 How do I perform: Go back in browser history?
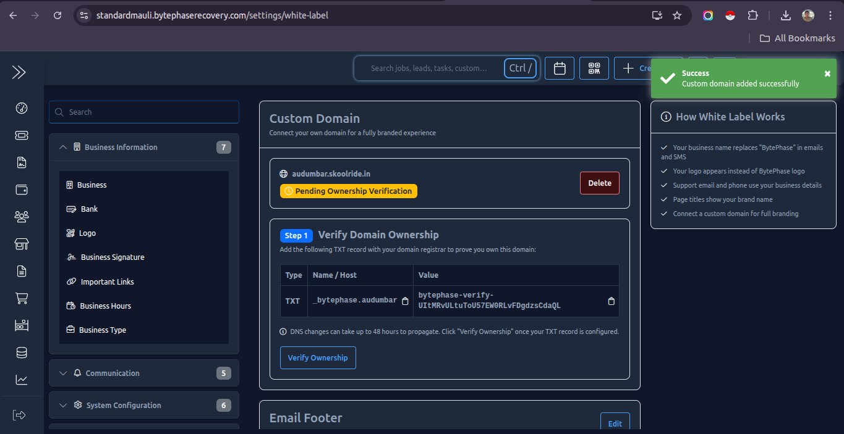(13, 15)
